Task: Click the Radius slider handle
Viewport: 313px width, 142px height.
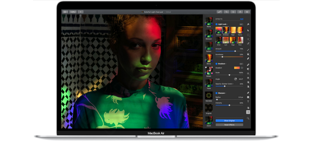Action: coord(217,99)
